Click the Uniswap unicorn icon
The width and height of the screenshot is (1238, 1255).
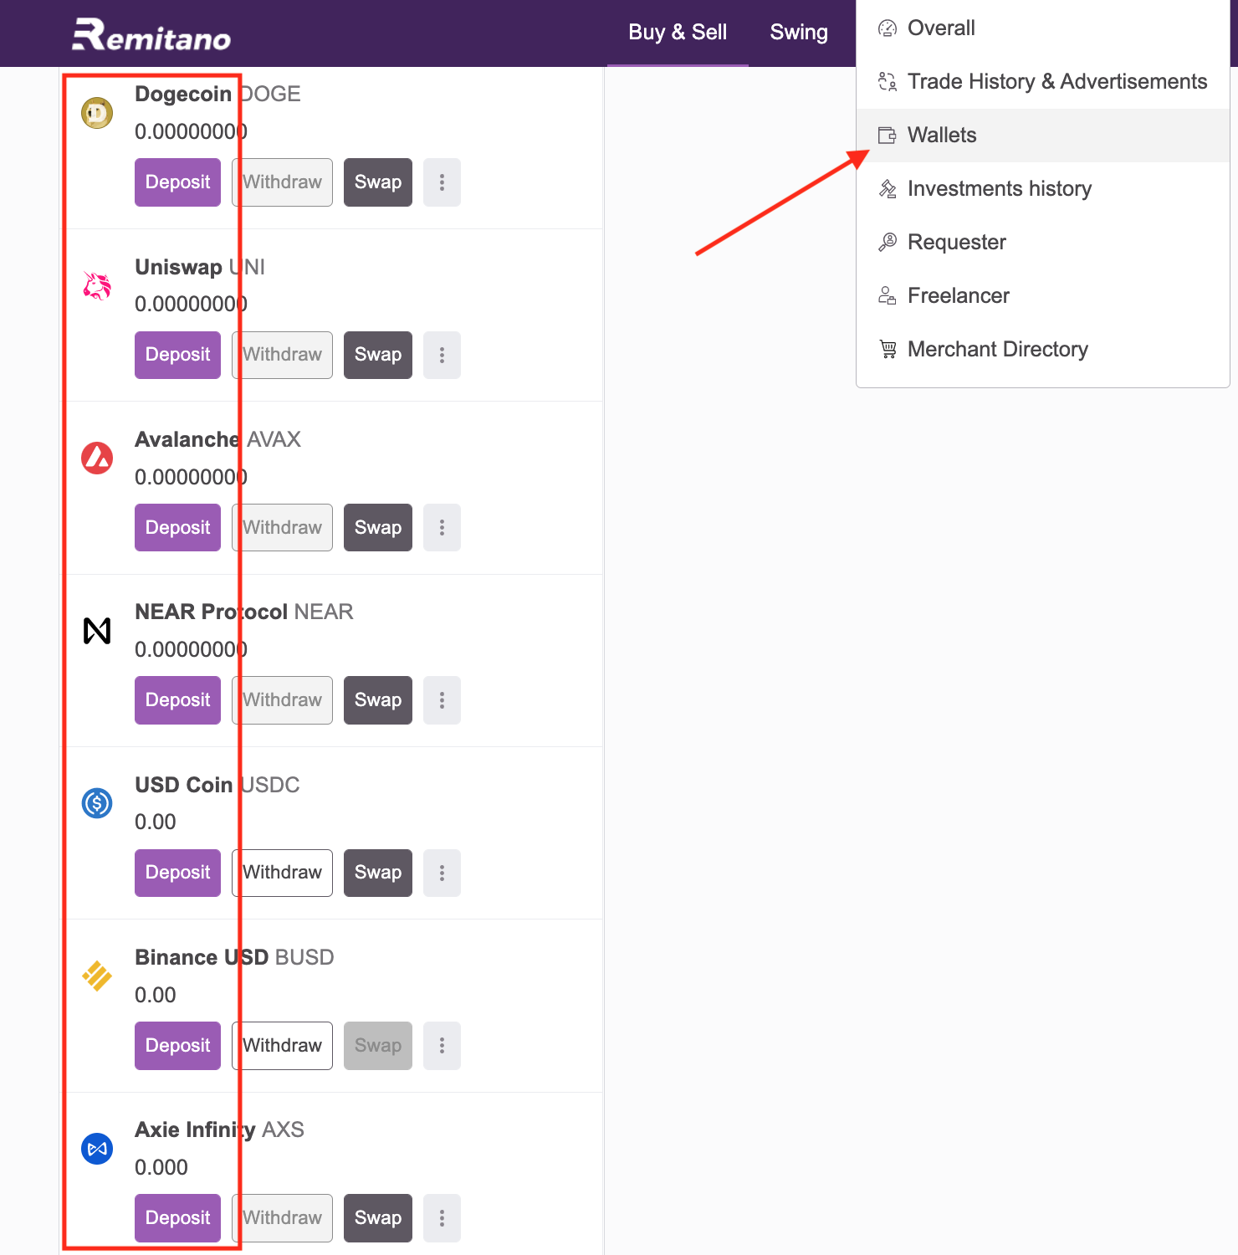pos(97,286)
